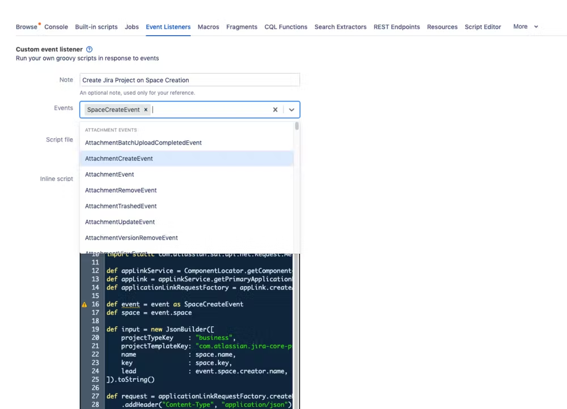Click the Note text field
This screenshot has height=409, width=567.
tap(189, 80)
